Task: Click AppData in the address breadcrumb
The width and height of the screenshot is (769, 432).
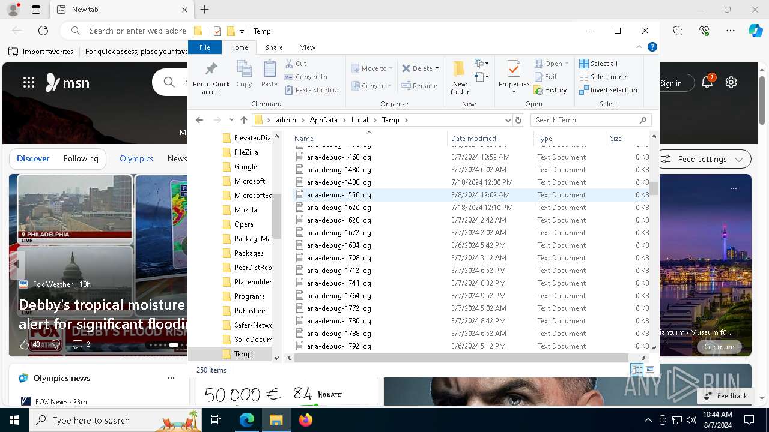Action: coord(323,120)
